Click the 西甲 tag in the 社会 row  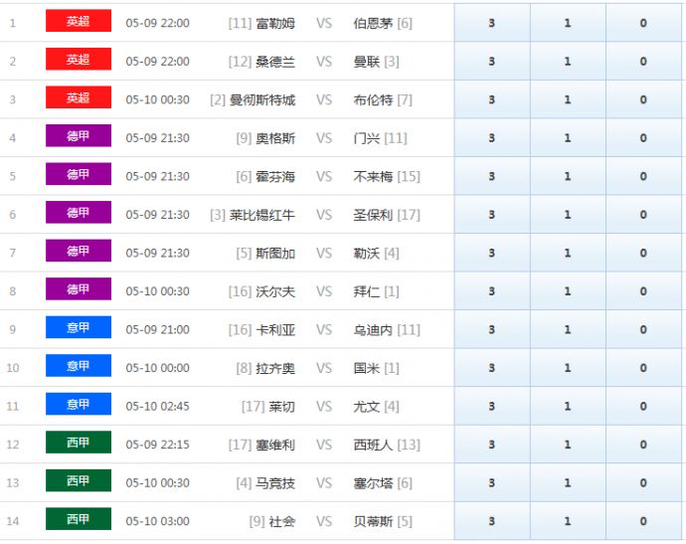(79, 518)
